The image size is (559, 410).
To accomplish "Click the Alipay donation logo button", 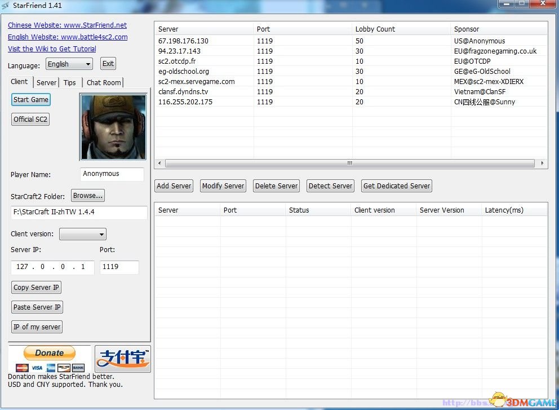I will pyautogui.click(x=123, y=359).
